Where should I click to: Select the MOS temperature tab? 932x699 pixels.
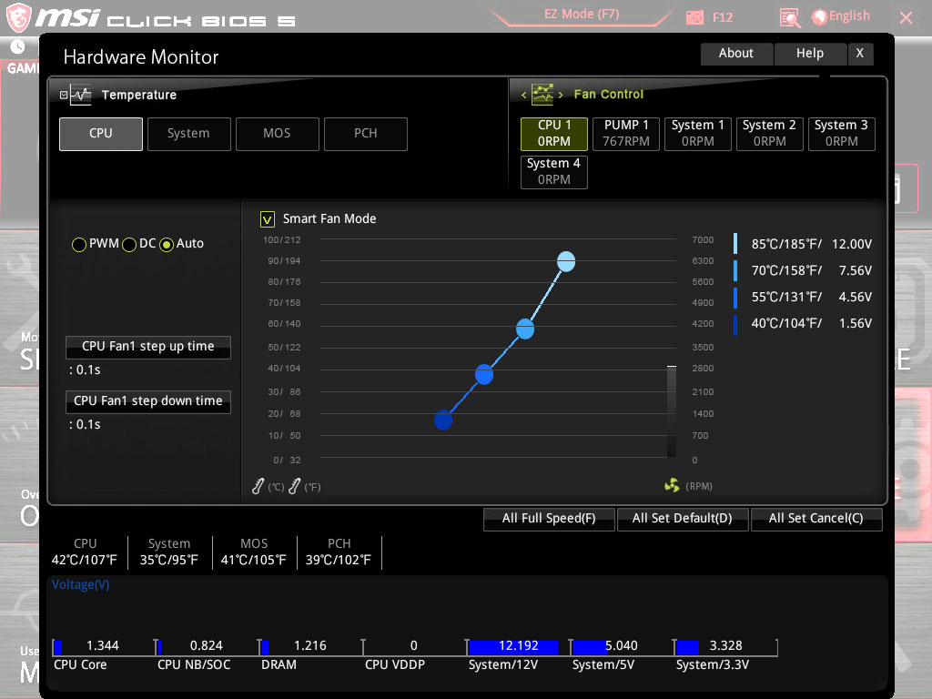coord(278,134)
